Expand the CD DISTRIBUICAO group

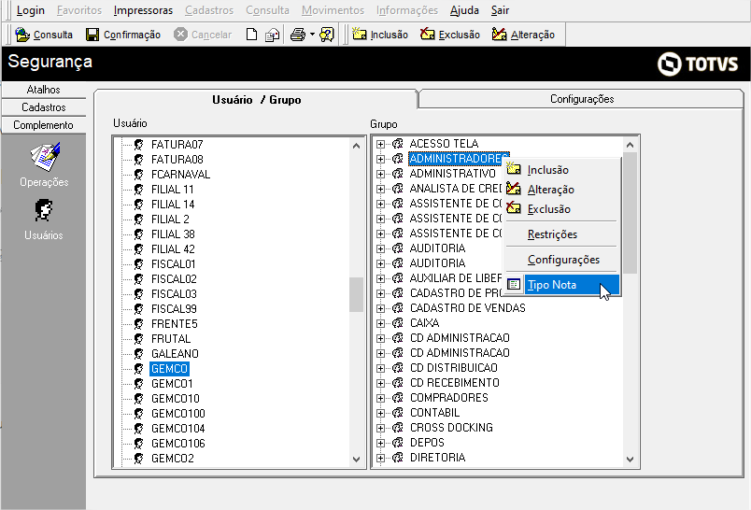(x=380, y=368)
